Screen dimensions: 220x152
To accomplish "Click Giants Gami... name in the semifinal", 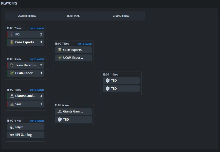I will [73, 111].
